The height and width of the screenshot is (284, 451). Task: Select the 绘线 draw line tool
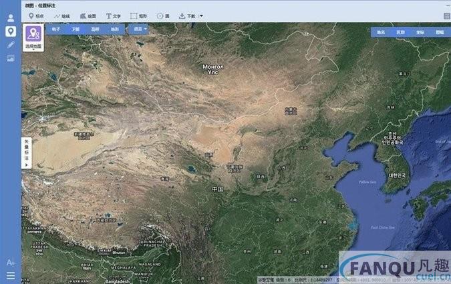[x=62, y=16]
